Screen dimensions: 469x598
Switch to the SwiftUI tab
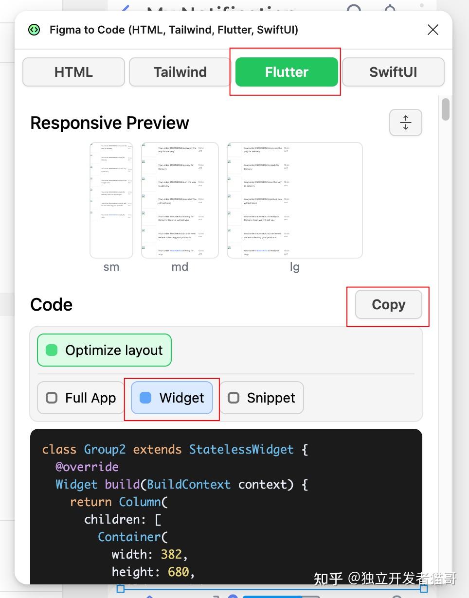(x=393, y=72)
